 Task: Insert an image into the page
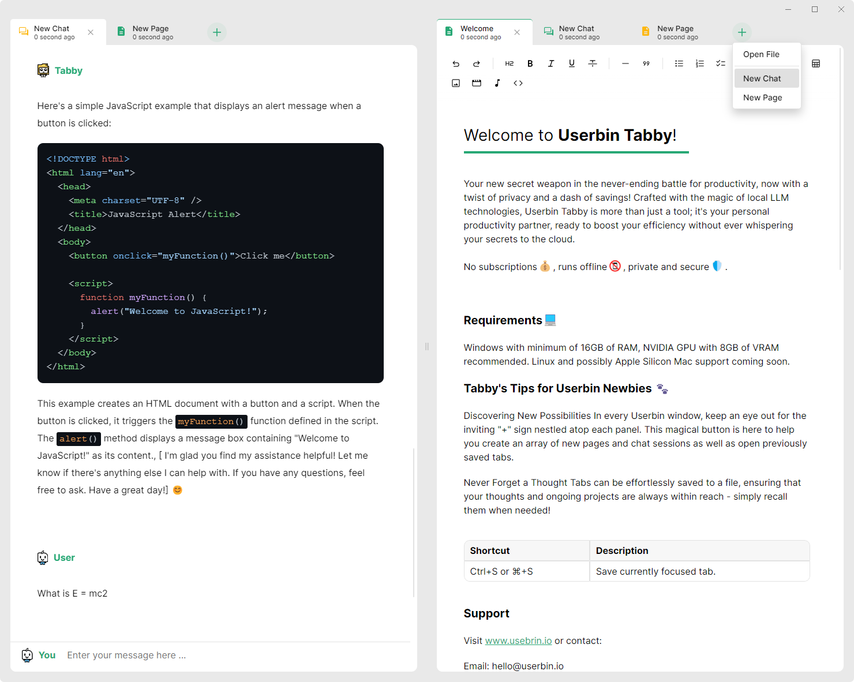(x=456, y=83)
